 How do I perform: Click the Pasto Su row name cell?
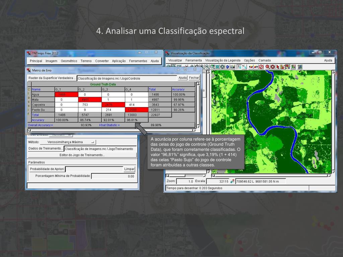[43, 110]
